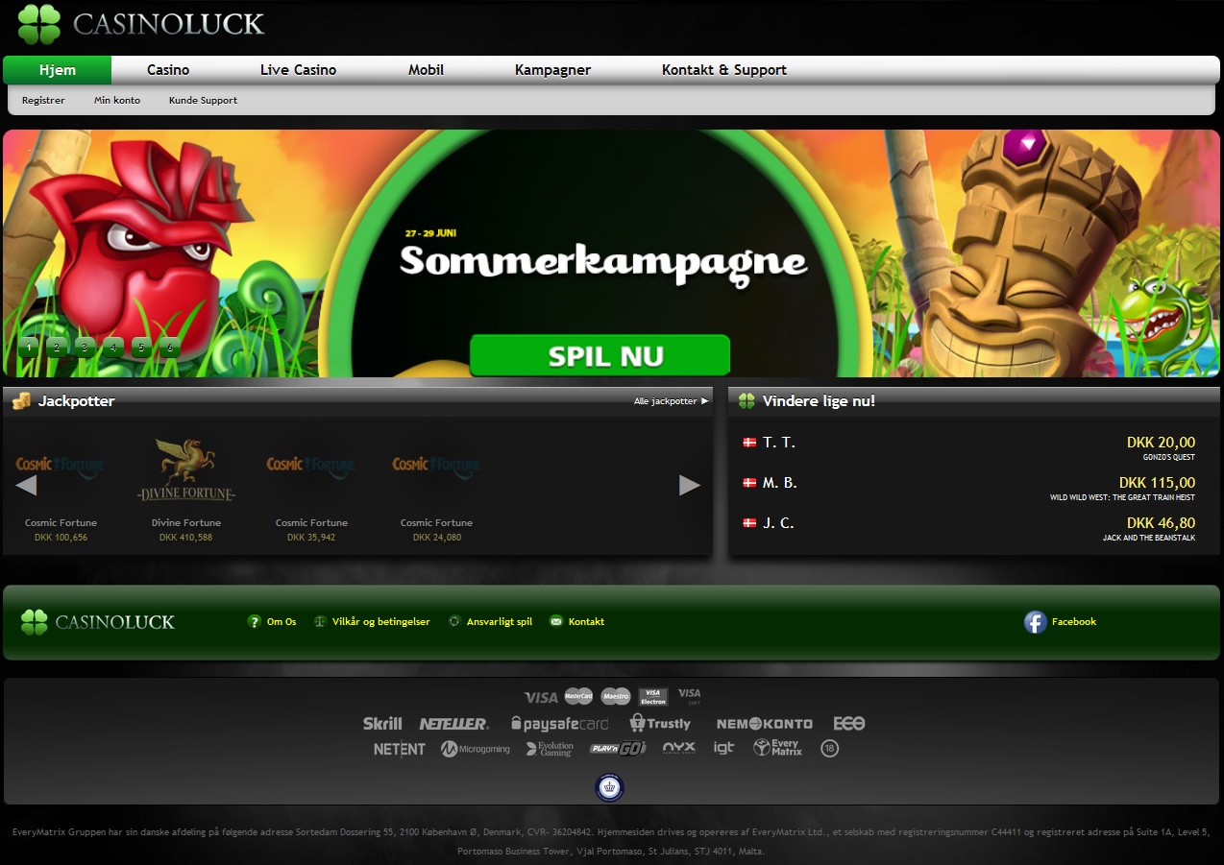Switch to banner slide 5

tap(142, 347)
